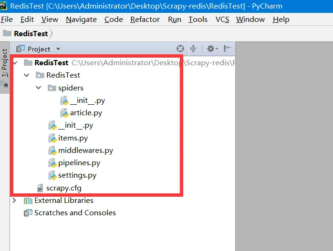Open the Navigate menu

tap(81, 20)
